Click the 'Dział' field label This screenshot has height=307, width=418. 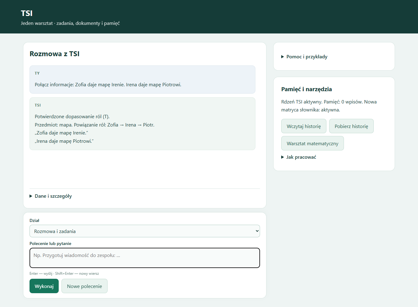point(34,220)
